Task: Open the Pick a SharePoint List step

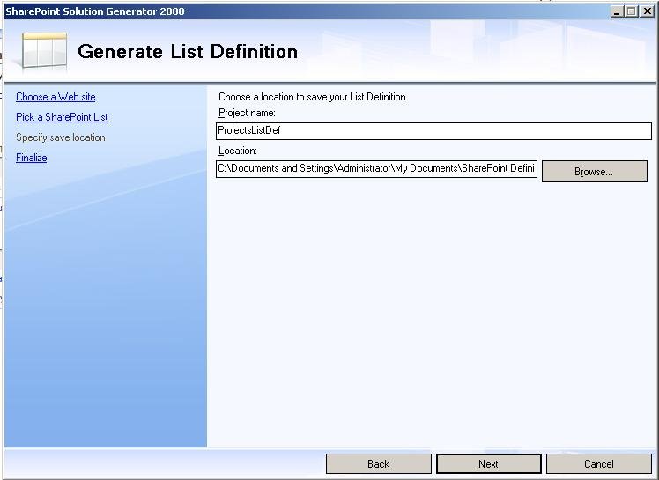Action: coord(62,117)
